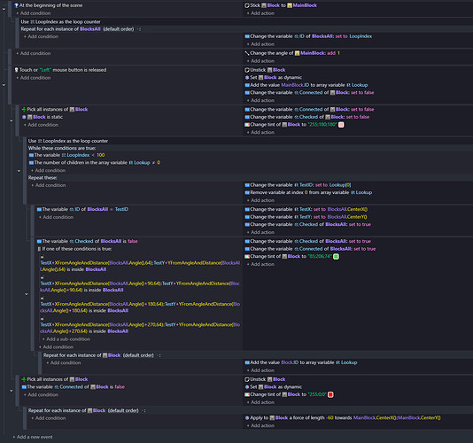The height and width of the screenshot is (443, 473).
Task: Click the physics icon beside 'Block is static'
Action: pyautogui.click(x=24, y=117)
